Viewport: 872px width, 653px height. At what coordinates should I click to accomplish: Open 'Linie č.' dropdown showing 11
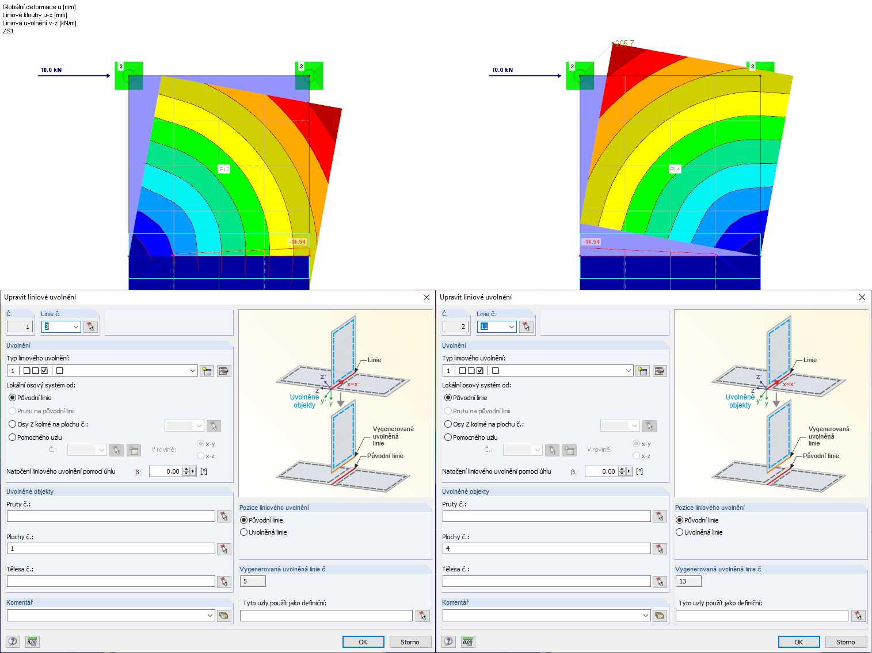511,326
